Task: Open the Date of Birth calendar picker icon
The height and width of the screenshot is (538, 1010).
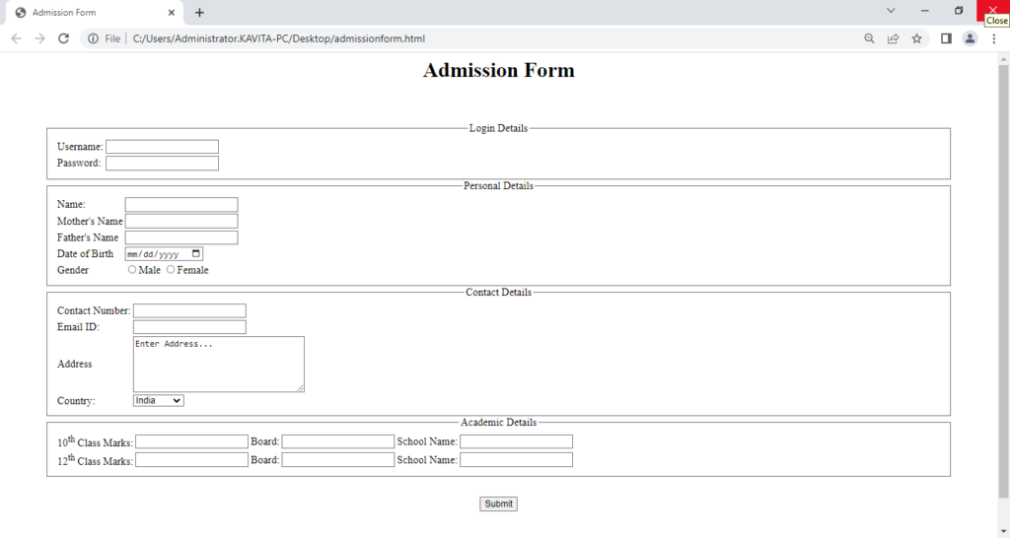Action: pyautogui.click(x=196, y=253)
